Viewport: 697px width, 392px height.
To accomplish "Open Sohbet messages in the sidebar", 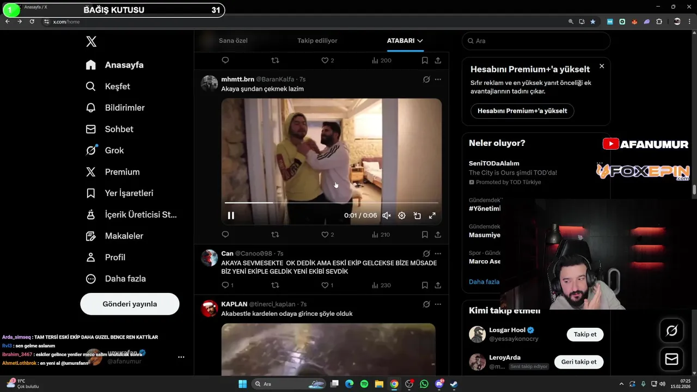I will pyautogui.click(x=109, y=129).
